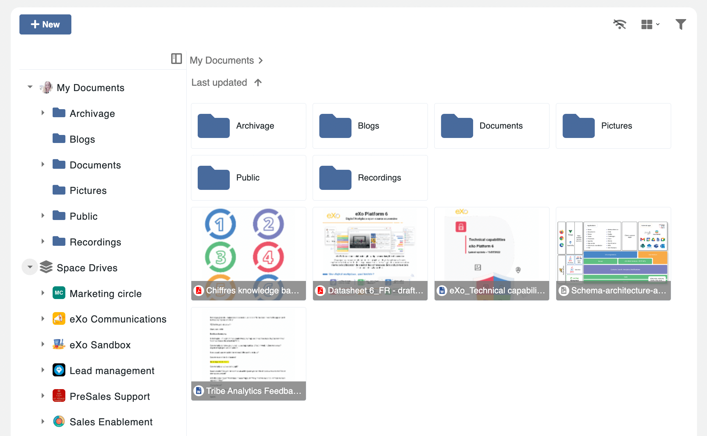Select Pictures in the sidebar tree

[88, 191]
